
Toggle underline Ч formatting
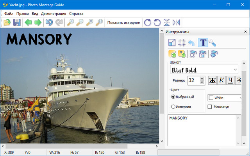230,80
